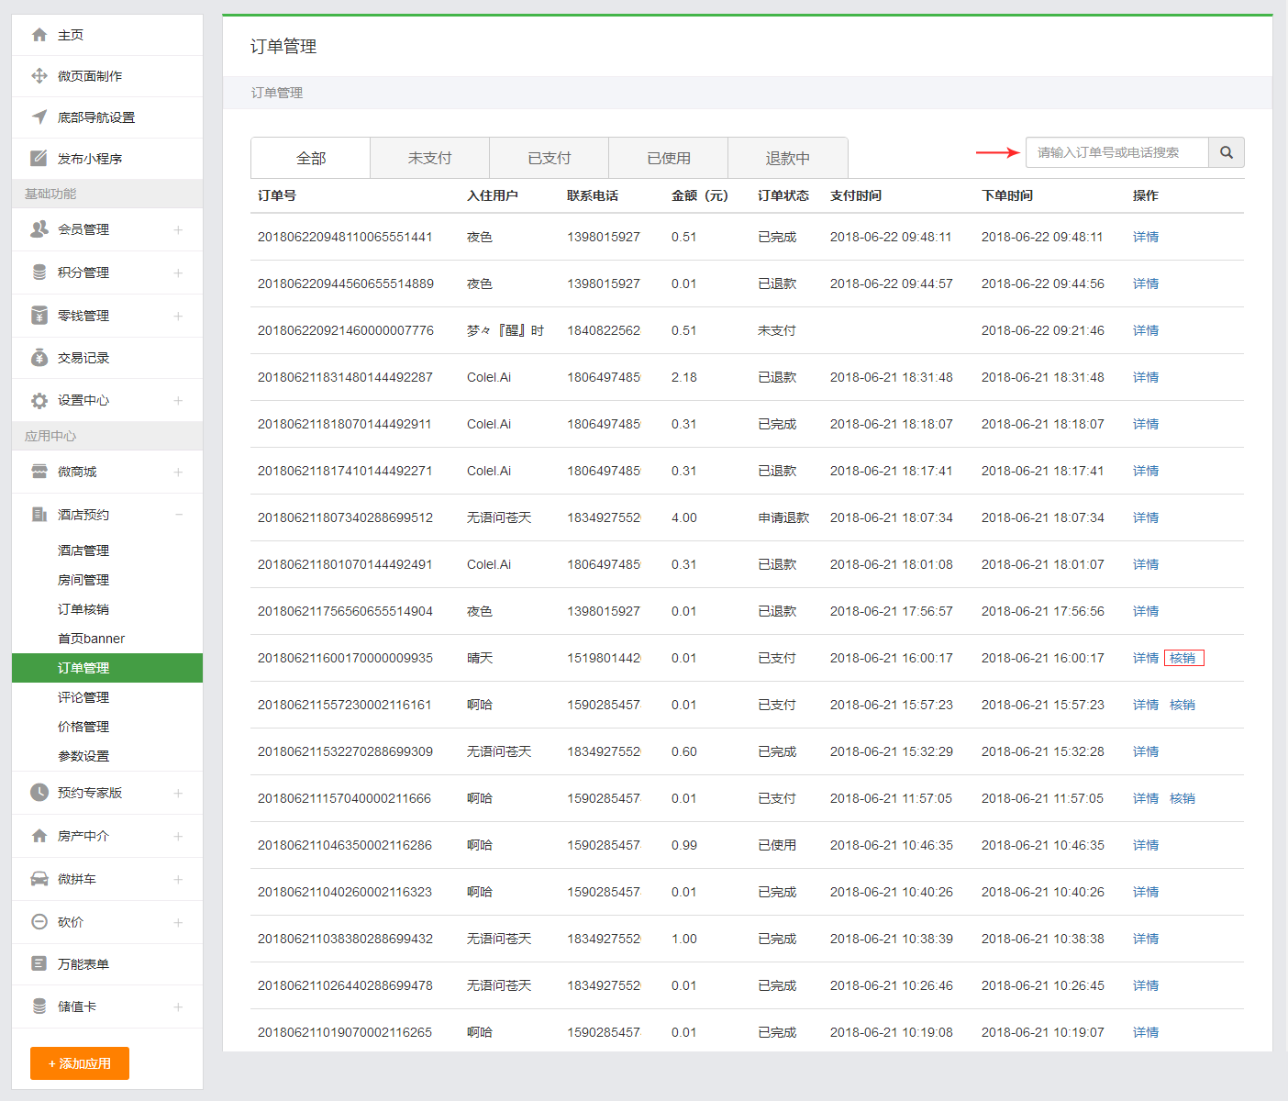Open 评论管理 in sidebar submenu
The image size is (1288, 1101).
pyautogui.click(x=83, y=697)
